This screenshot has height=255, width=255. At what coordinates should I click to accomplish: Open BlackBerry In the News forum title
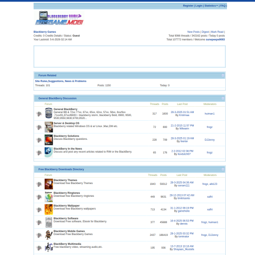pyautogui.click(x=68, y=149)
